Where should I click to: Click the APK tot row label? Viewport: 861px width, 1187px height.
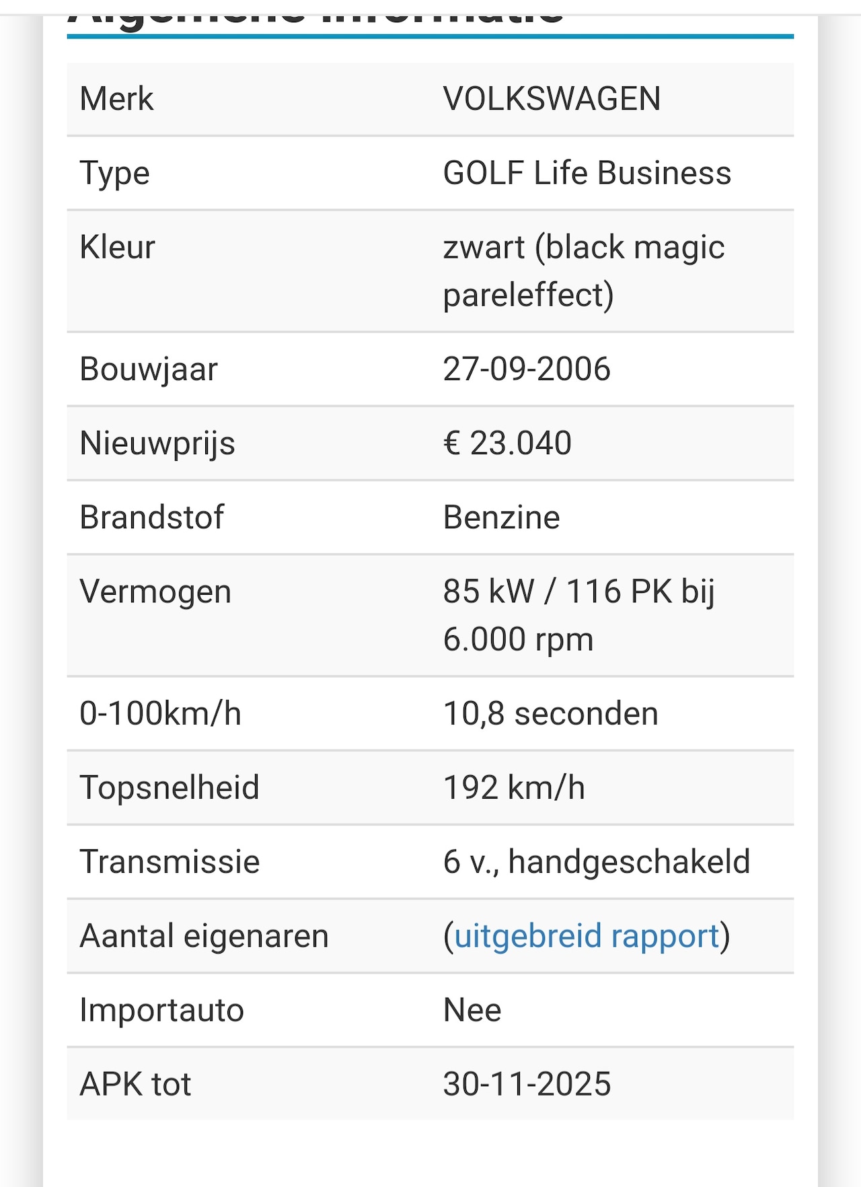click(x=135, y=1084)
